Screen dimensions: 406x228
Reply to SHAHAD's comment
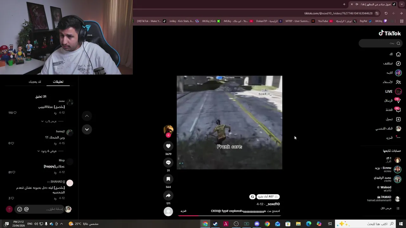55,198
